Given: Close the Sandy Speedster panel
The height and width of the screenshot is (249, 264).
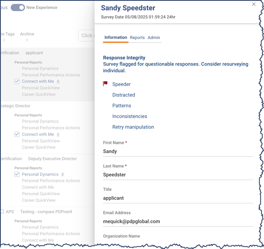Looking at the screenshot, I should 254,4.
